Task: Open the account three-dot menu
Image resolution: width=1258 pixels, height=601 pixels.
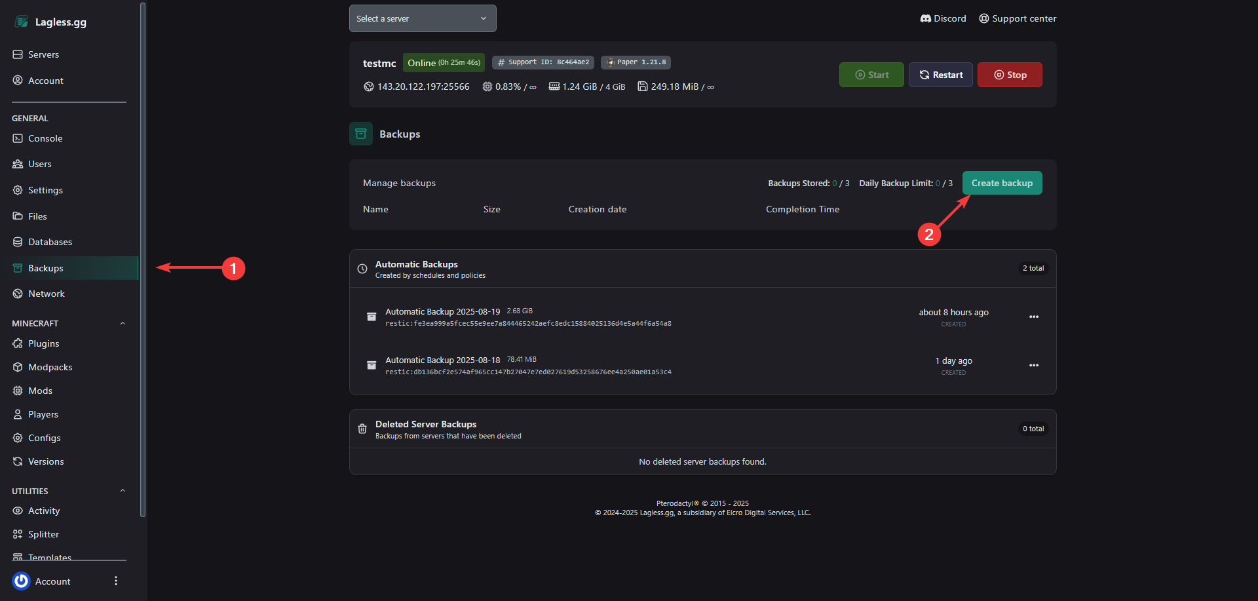Action: [116, 581]
